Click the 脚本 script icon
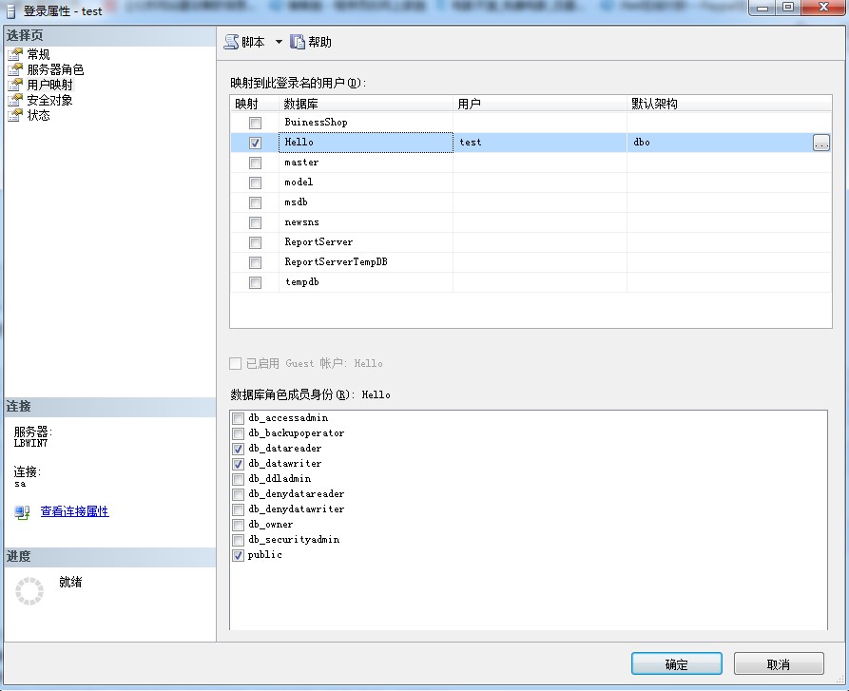Screen dimensions: 849x691 coord(231,42)
